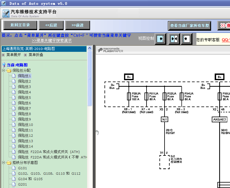
Task: Click the 当前:电路图 computer icon
Action: (4, 65)
